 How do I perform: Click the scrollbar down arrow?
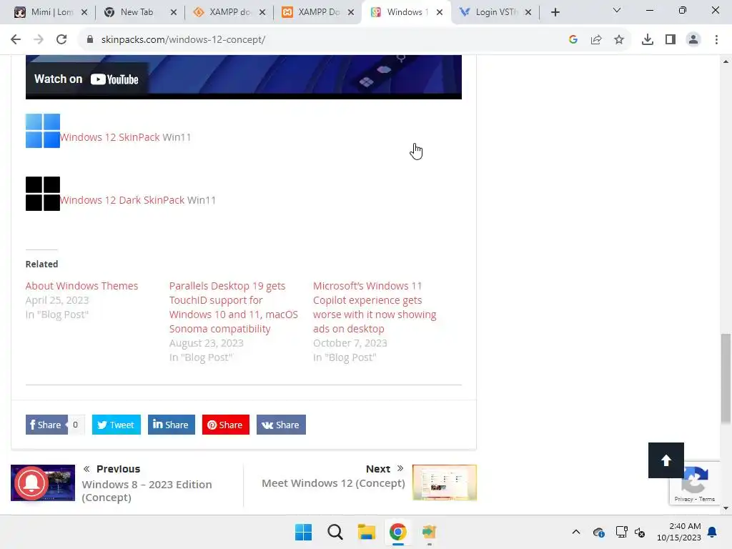726,508
